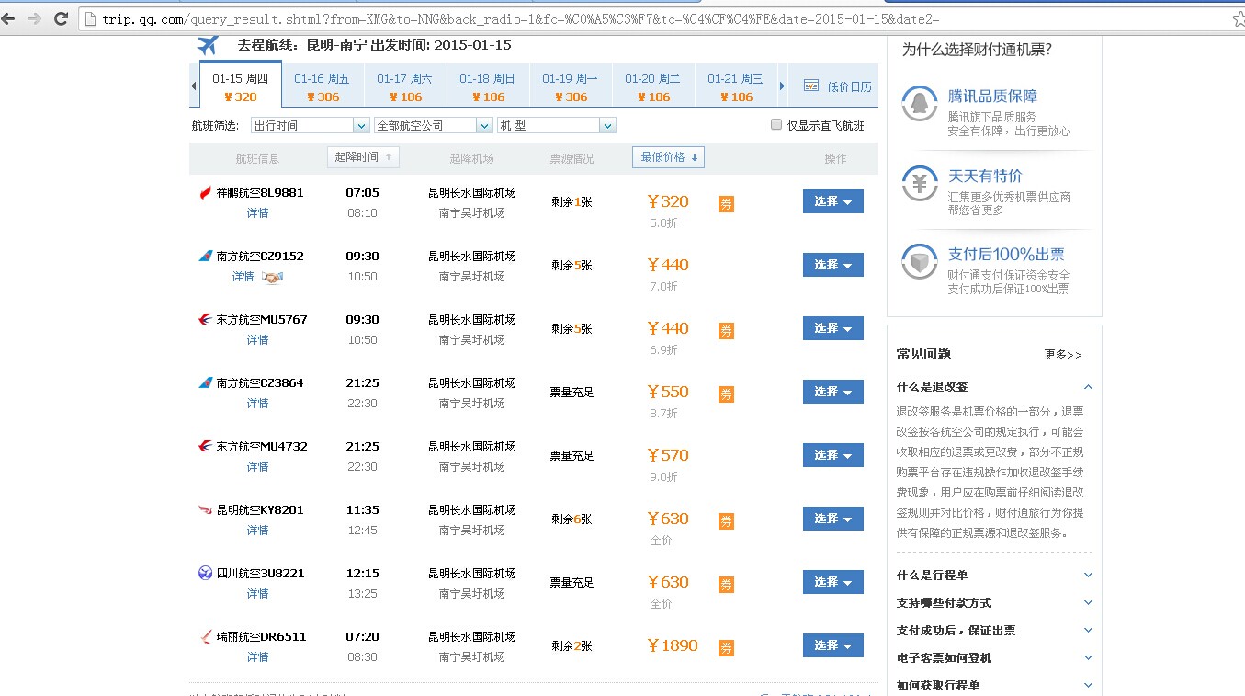Bookmark page with star icon
Viewport: 1245px width, 696px height.
(1239, 18)
